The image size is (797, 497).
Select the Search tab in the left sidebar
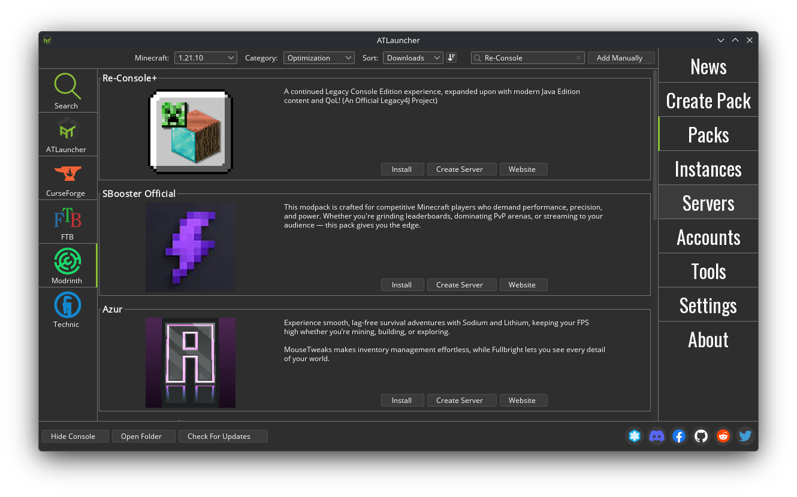(67, 90)
